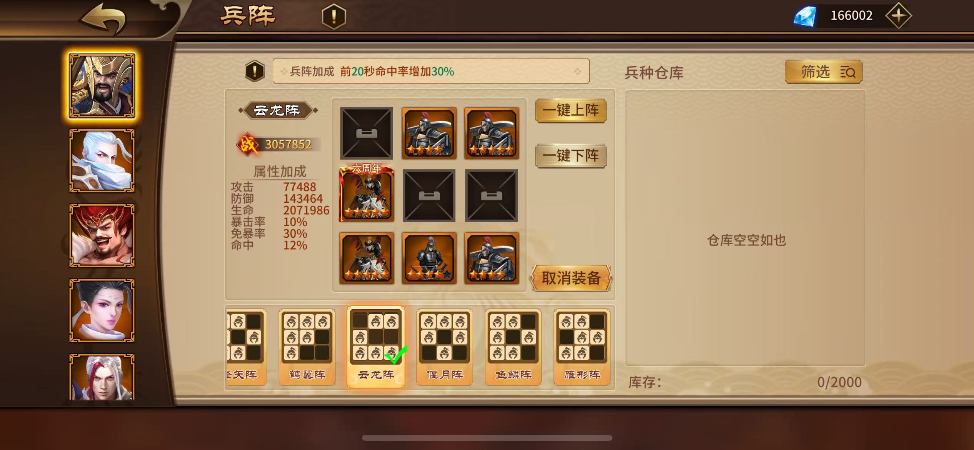Switch to the 偃月阵 formation
Viewport: 974px width, 450px height.
(444, 347)
